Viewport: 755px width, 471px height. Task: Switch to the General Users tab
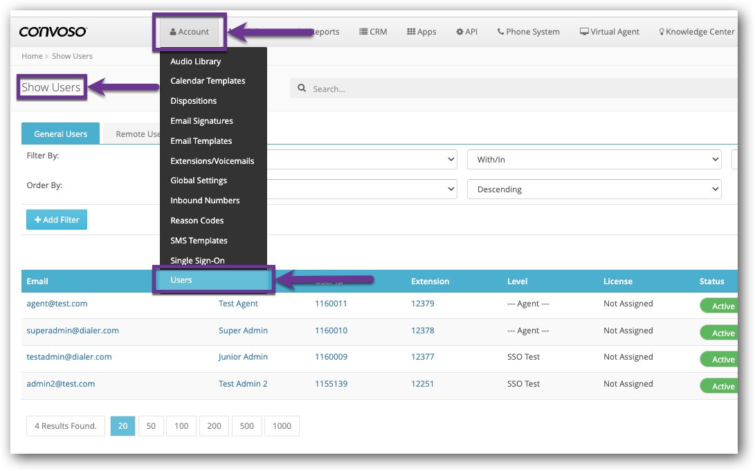(60, 134)
